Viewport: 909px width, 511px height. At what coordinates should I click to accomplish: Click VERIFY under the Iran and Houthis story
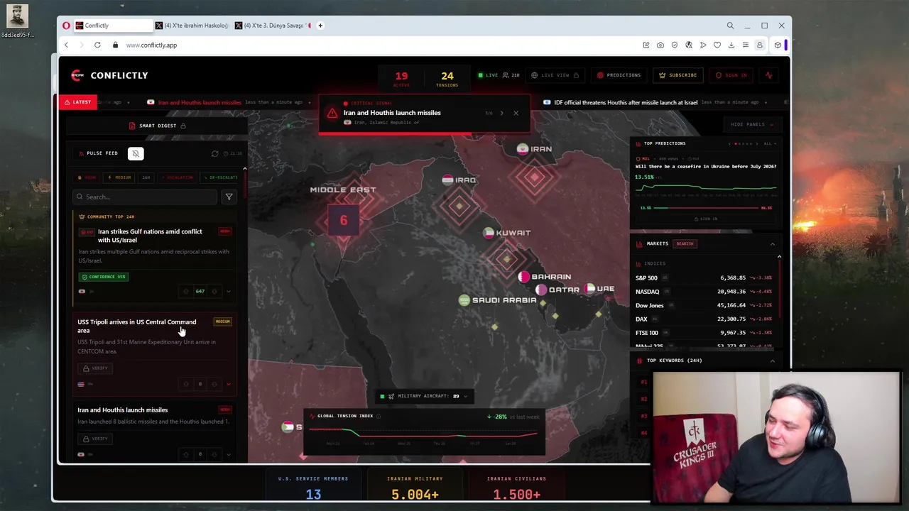pyautogui.click(x=95, y=439)
